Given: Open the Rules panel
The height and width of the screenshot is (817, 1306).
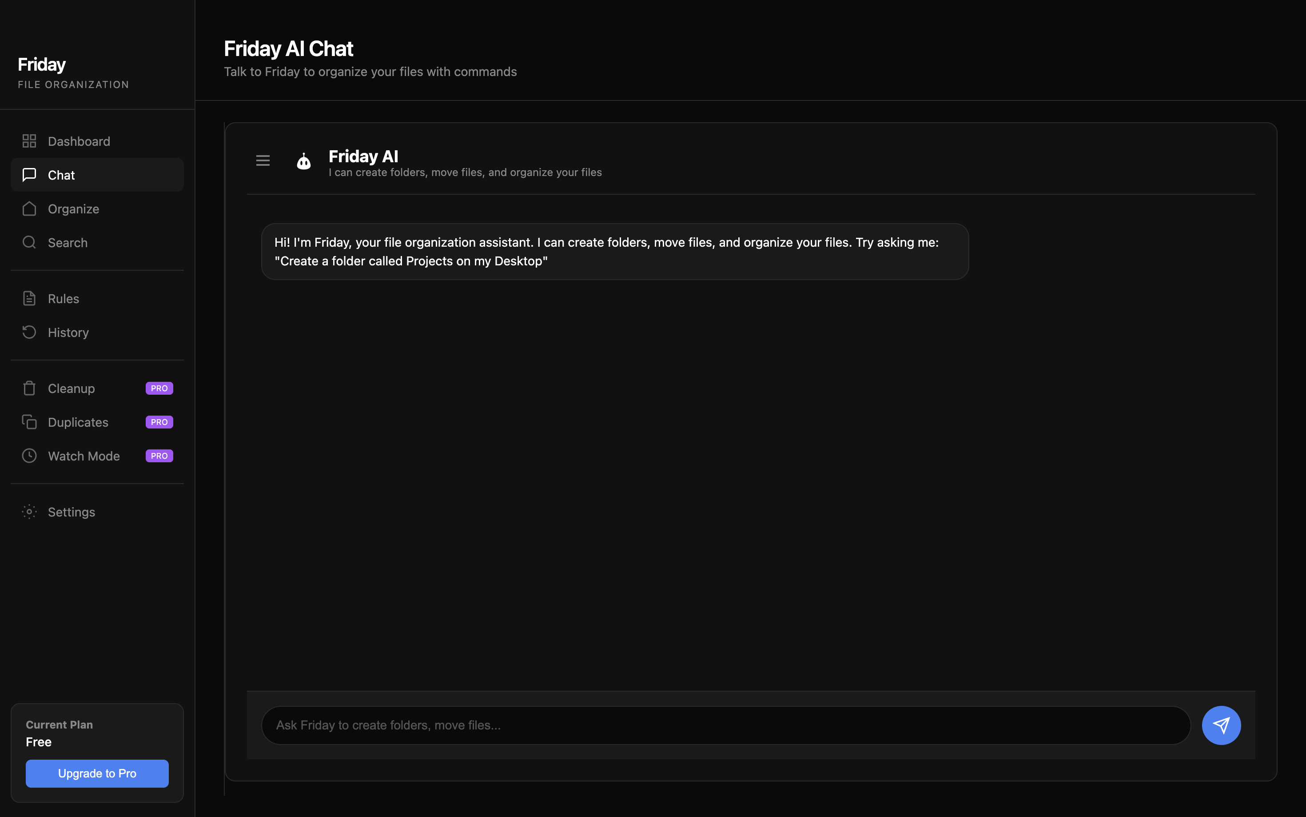Looking at the screenshot, I should coord(63,298).
